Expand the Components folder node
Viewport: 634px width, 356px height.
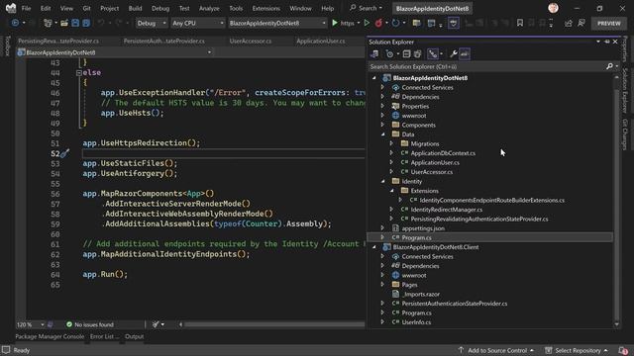tap(383, 125)
